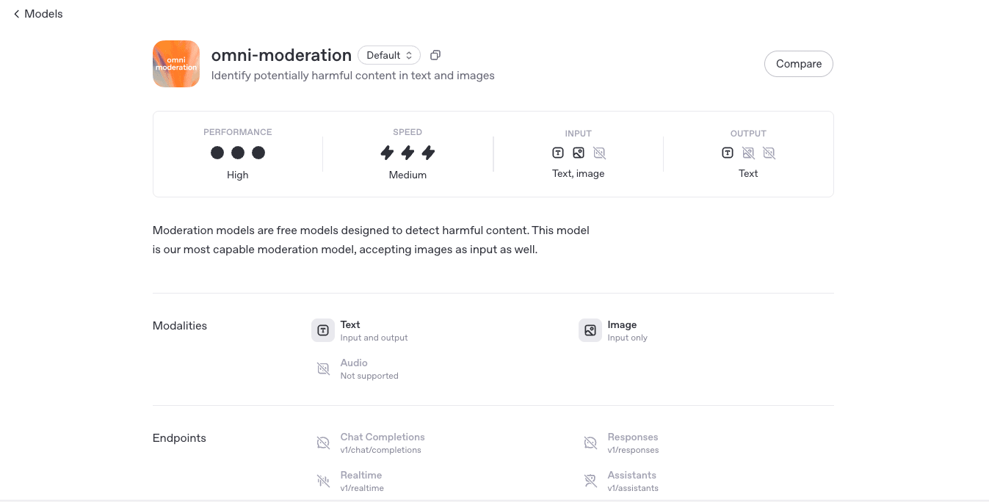This screenshot has height=502, width=989.
Task: Click the text input icon under INPUT
Action: (558, 153)
